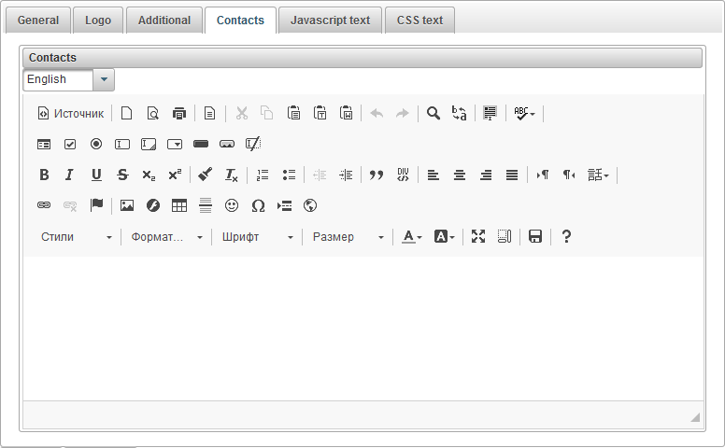Click the Contacts panel header
725x448 pixels.
pyautogui.click(x=362, y=58)
